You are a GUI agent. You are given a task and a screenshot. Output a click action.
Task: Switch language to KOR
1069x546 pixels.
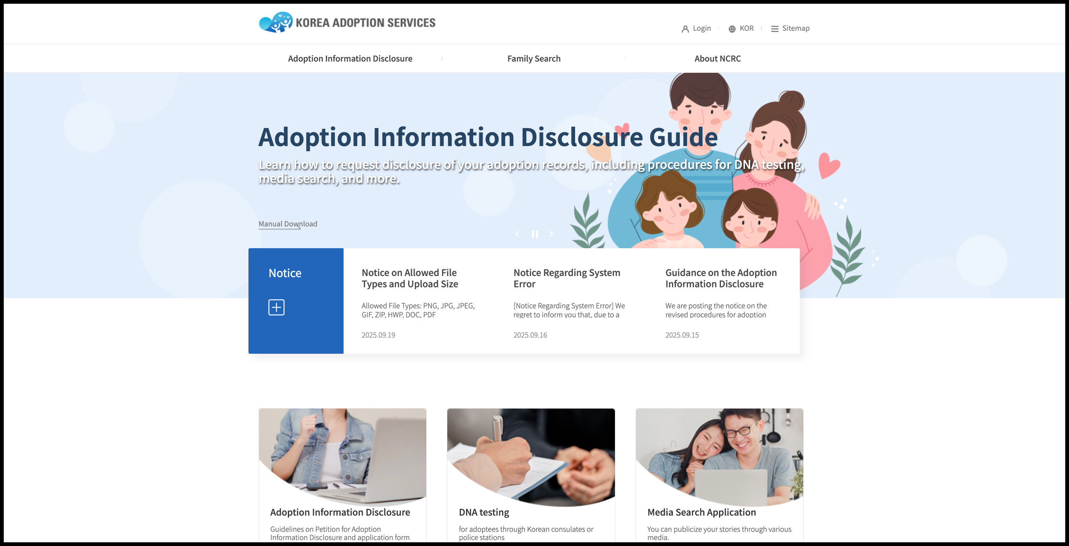click(x=746, y=29)
